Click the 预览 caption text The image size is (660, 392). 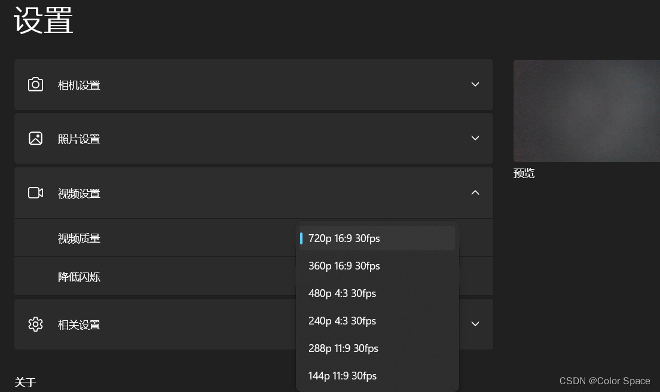coord(524,173)
